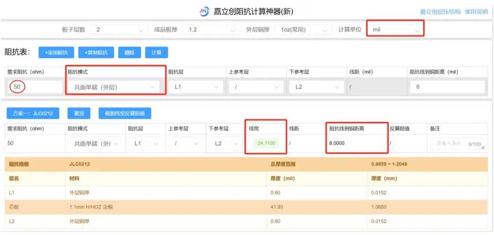This screenshot has height=235, width=494.
Task: Click the 反算阻值 column header
Action: click(400, 128)
